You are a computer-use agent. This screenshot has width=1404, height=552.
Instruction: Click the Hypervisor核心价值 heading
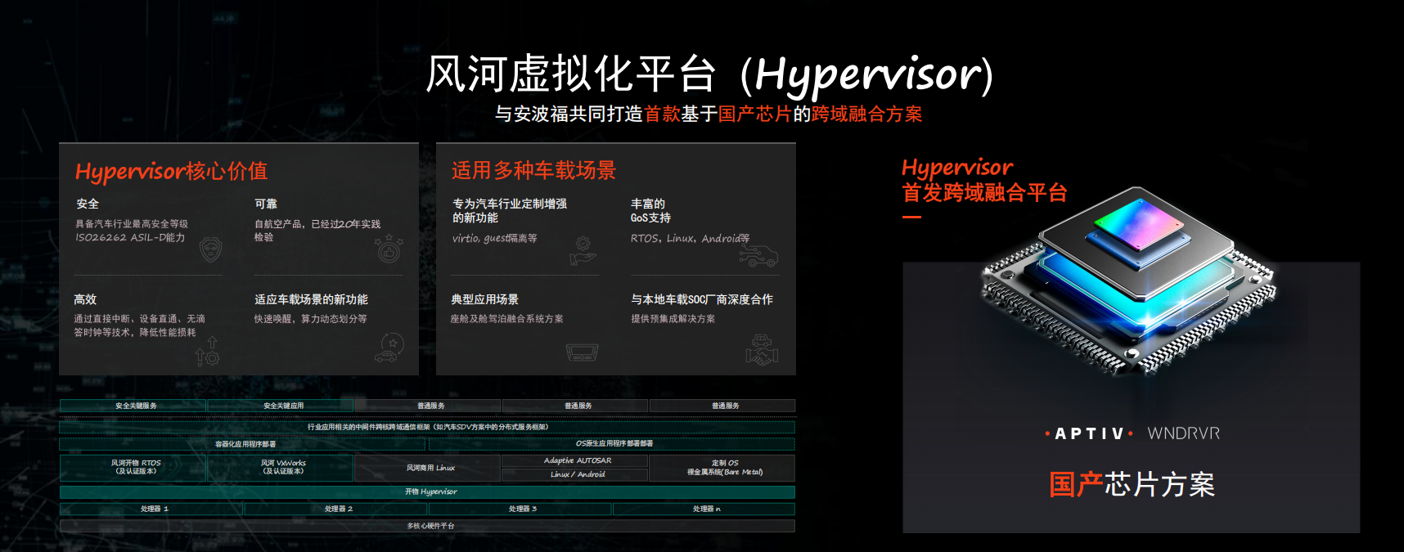point(171,171)
